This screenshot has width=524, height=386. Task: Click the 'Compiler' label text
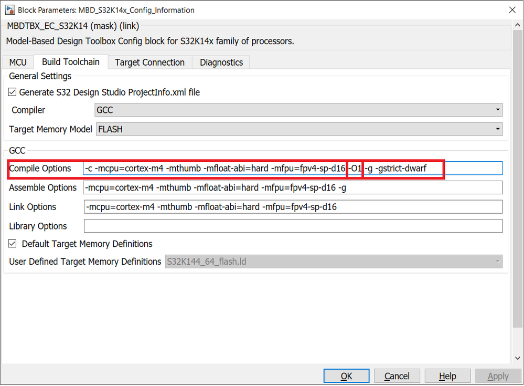28,110
